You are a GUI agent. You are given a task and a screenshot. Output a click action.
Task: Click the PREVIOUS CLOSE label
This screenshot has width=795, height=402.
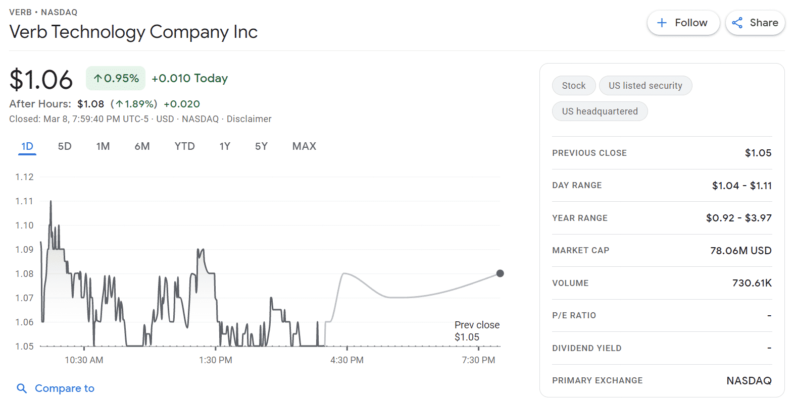(589, 153)
